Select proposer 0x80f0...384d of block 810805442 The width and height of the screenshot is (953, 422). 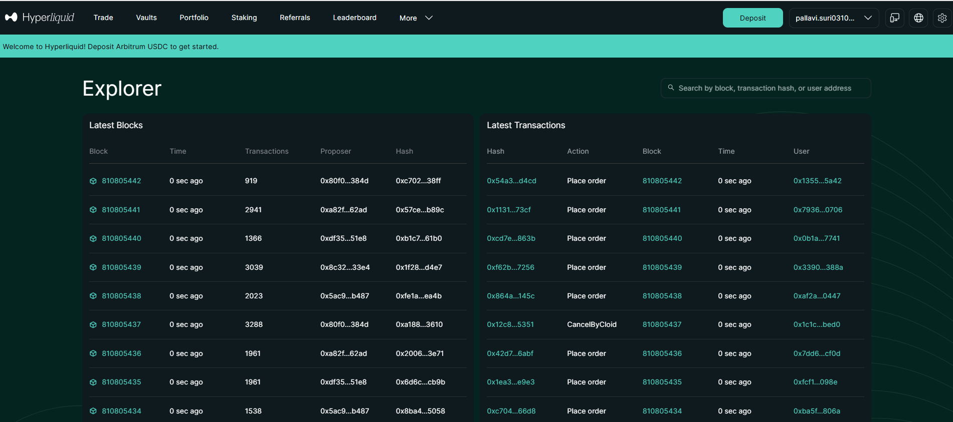344,181
